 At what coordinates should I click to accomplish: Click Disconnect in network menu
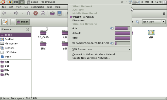pos(100,20)
